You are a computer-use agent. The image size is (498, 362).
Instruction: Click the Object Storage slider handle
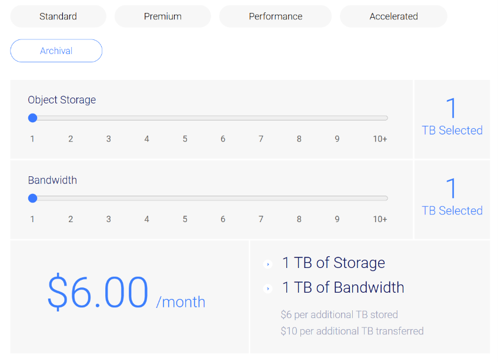tap(33, 118)
